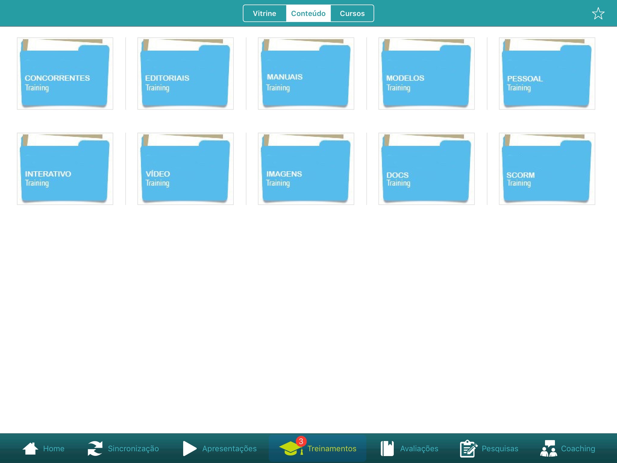Click the Conteúdo tab currently active
The width and height of the screenshot is (617, 463).
[x=308, y=13]
